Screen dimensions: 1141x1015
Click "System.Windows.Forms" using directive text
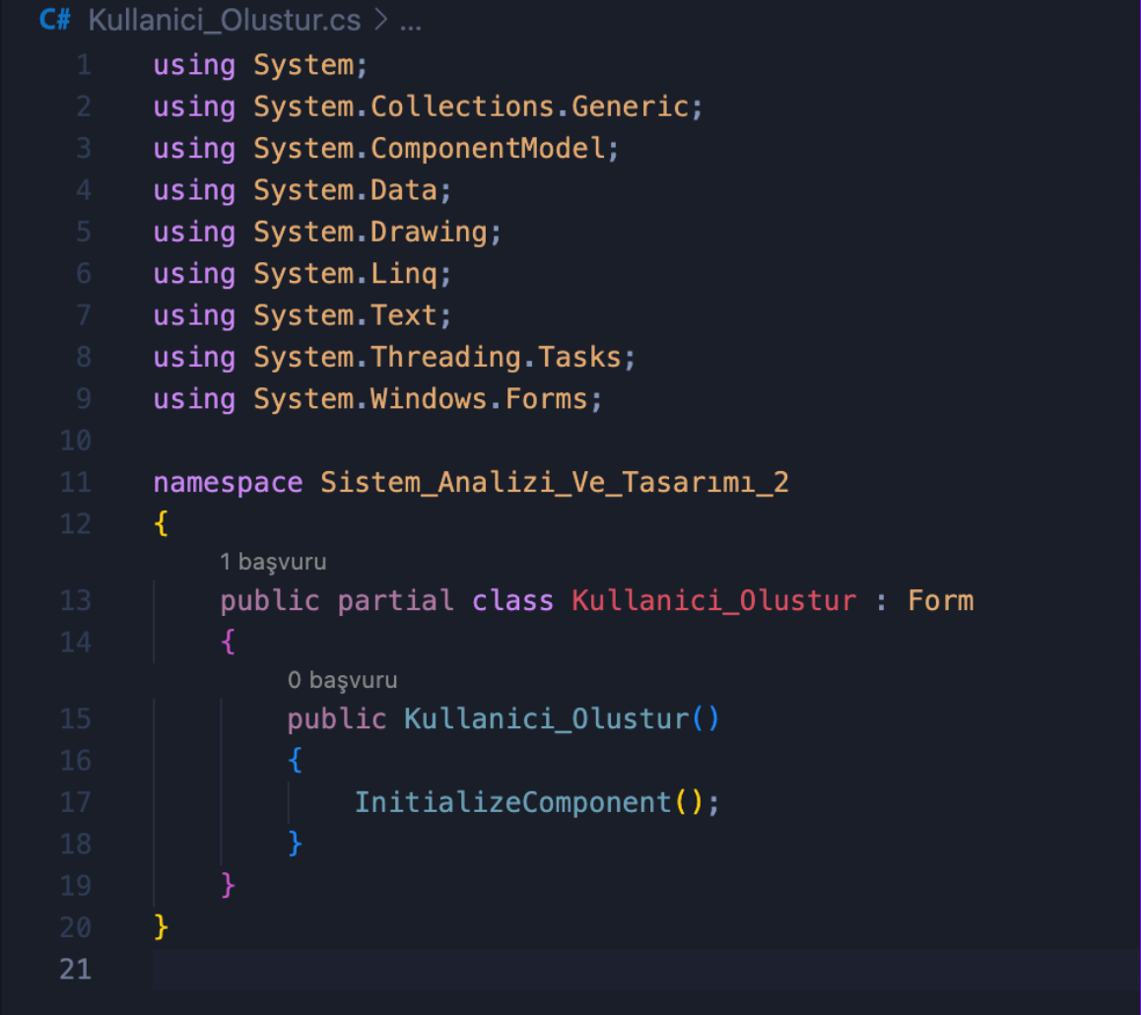[427, 399]
